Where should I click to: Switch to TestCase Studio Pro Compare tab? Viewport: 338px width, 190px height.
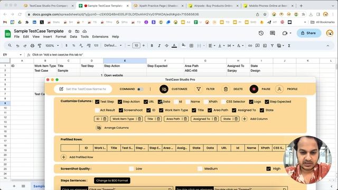49,6
